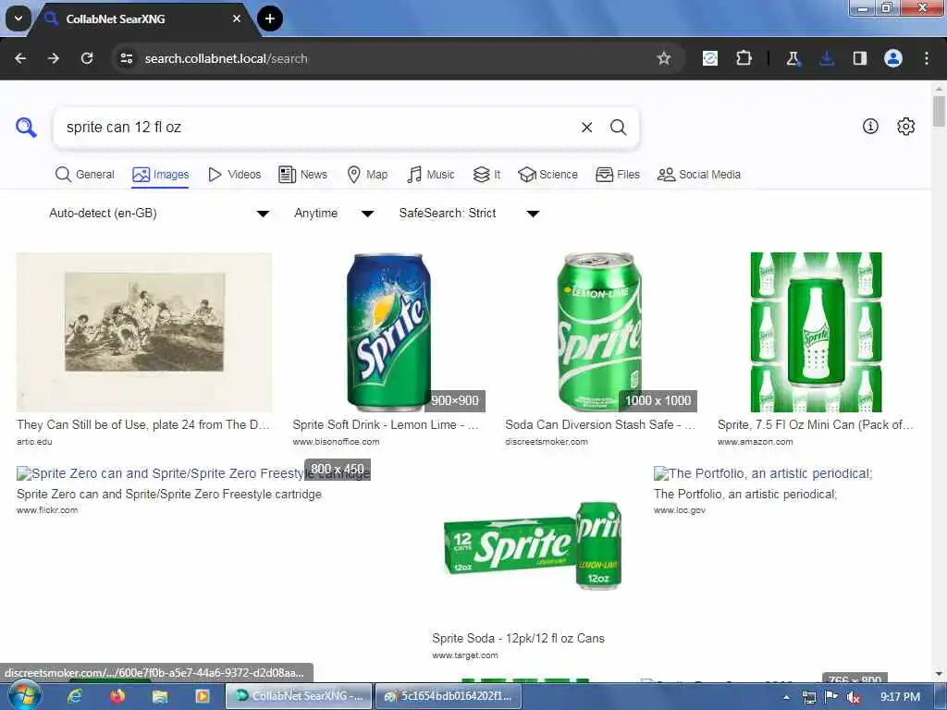Open a new browser tab
This screenshot has height=710, width=947.
tap(270, 18)
